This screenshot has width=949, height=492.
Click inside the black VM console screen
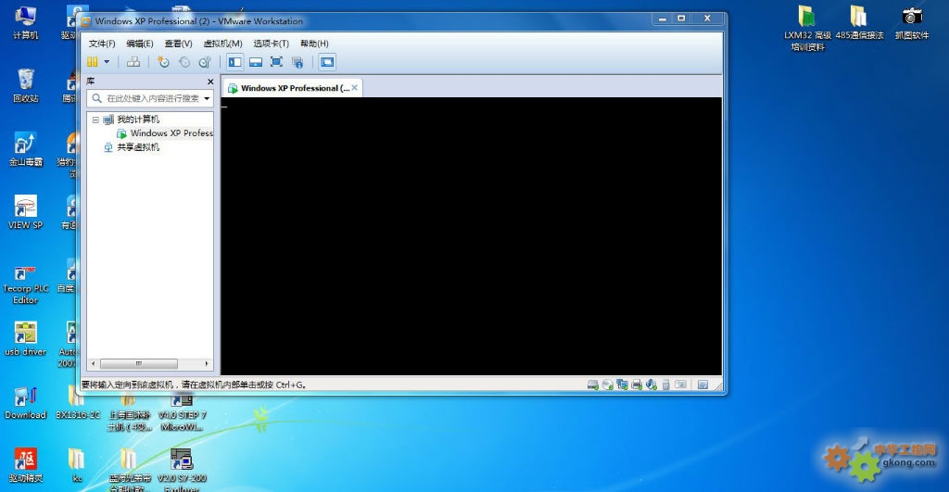pos(472,236)
